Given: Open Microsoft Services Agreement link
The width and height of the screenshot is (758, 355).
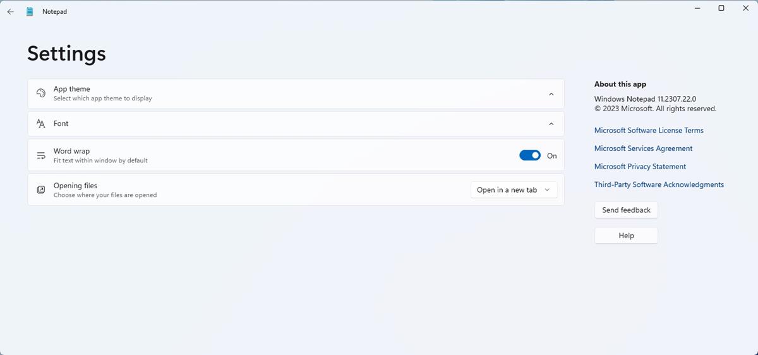Looking at the screenshot, I should (x=643, y=148).
